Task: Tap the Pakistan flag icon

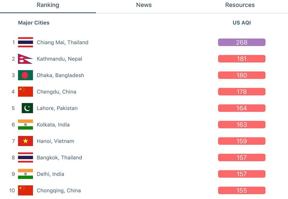Action: coord(27,108)
